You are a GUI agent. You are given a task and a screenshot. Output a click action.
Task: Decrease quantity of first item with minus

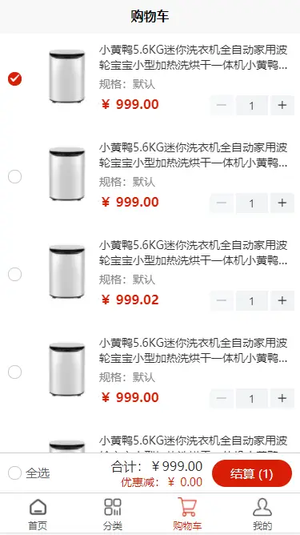point(222,105)
